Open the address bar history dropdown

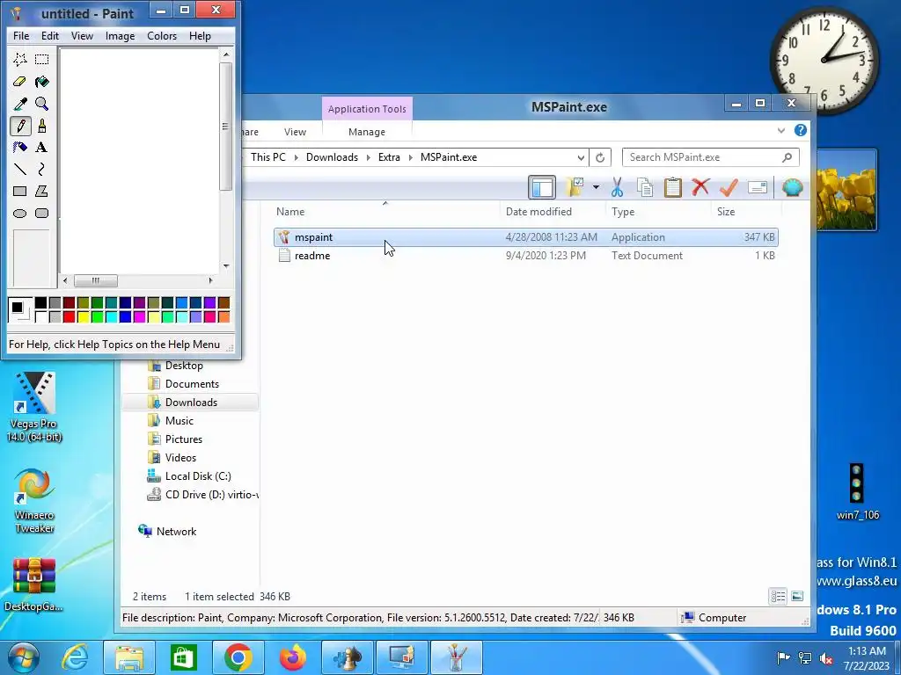(x=581, y=157)
